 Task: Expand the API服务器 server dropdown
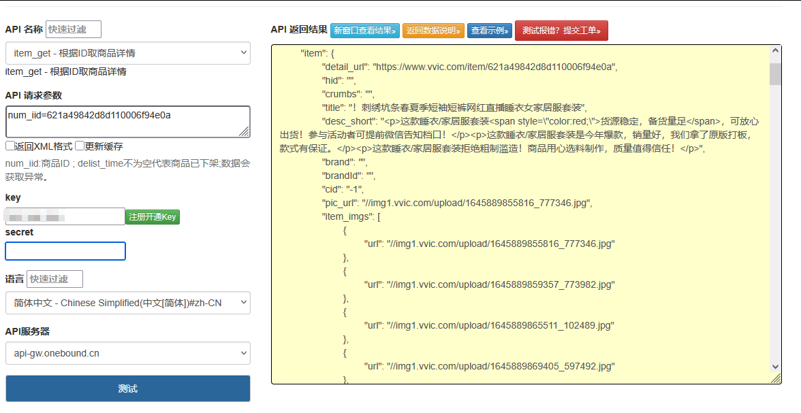127,353
